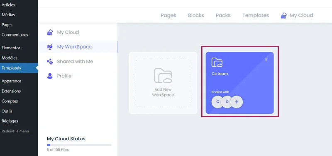Collapse the sidebar via Réduire le menu
The image size is (332, 156).
(15, 131)
